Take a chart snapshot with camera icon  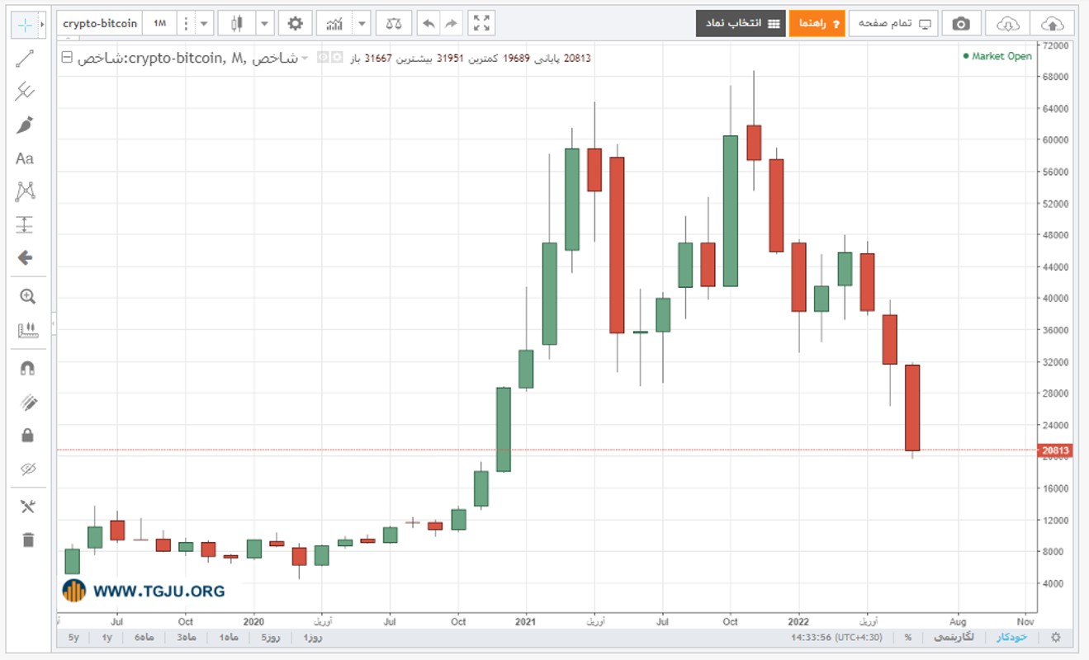coord(961,23)
